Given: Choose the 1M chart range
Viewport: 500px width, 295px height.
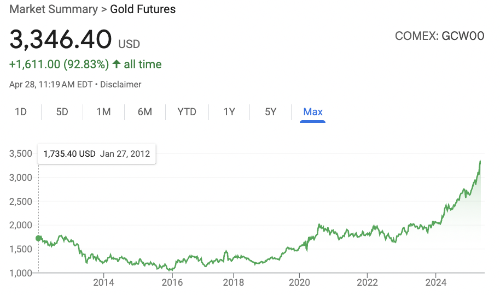Looking at the screenshot, I should [x=103, y=112].
